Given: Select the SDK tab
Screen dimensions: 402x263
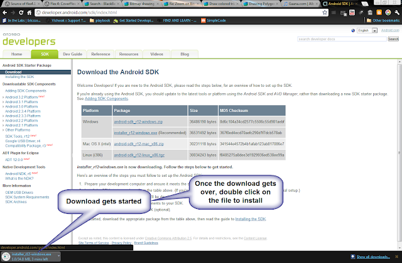Looking at the screenshot, I should tap(45, 54).
